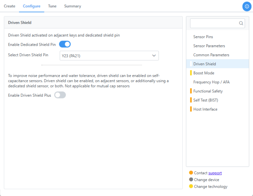Open Frequency Hop / AFA section
253x196 pixels.
(x=217, y=82)
